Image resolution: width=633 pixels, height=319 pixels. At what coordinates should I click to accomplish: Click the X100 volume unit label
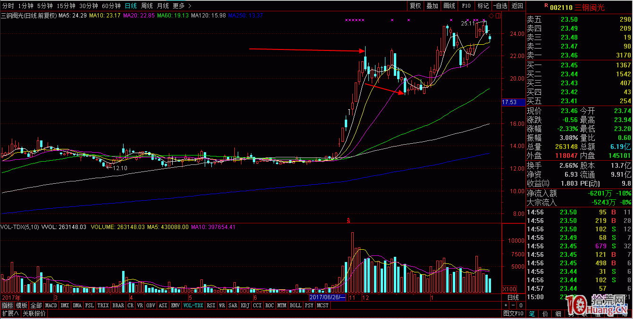[x=509, y=288]
